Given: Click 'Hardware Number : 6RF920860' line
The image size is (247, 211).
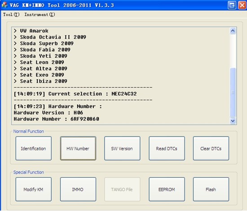Looking at the screenshot, I should pos(57,119).
